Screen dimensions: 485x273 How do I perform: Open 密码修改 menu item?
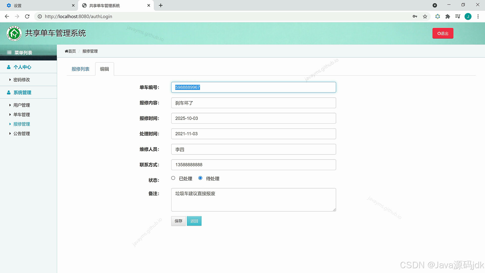pyautogui.click(x=21, y=80)
